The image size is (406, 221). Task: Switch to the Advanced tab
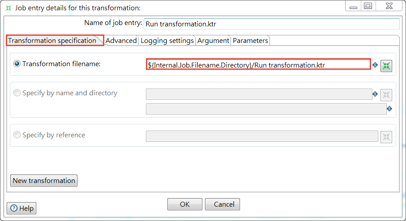coord(121,41)
